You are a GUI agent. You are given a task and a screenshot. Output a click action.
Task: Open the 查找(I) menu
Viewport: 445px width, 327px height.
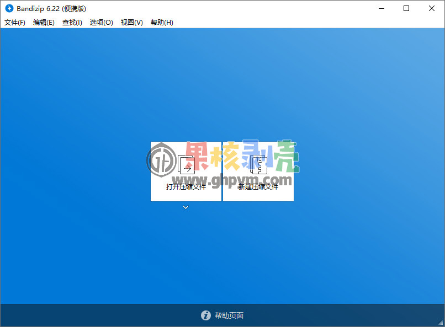(x=72, y=23)
